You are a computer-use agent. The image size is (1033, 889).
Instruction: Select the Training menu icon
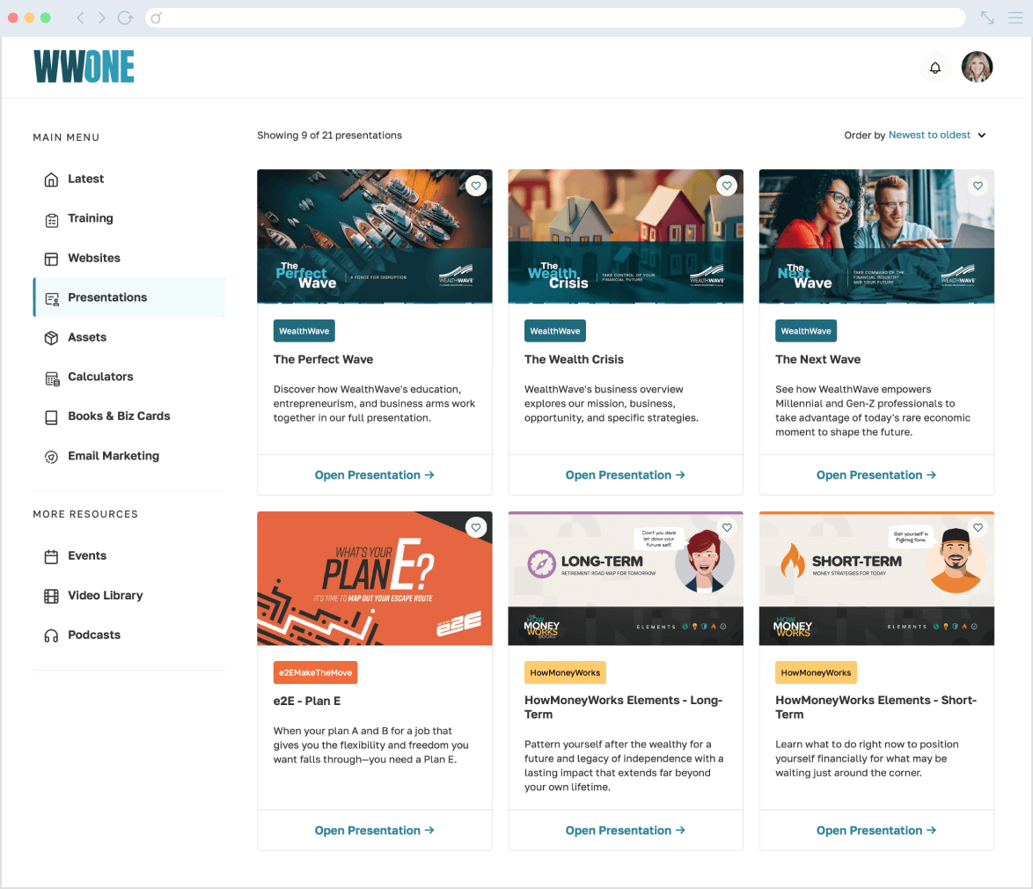50,218
